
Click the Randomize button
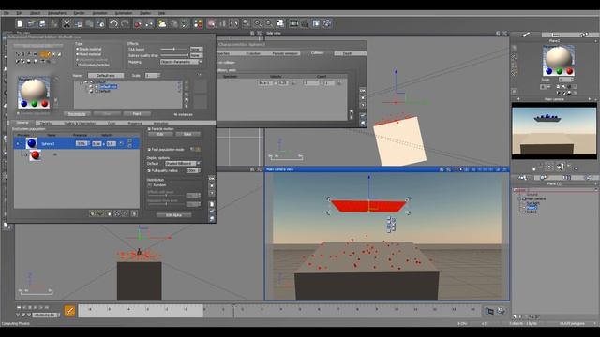point(77,114)
